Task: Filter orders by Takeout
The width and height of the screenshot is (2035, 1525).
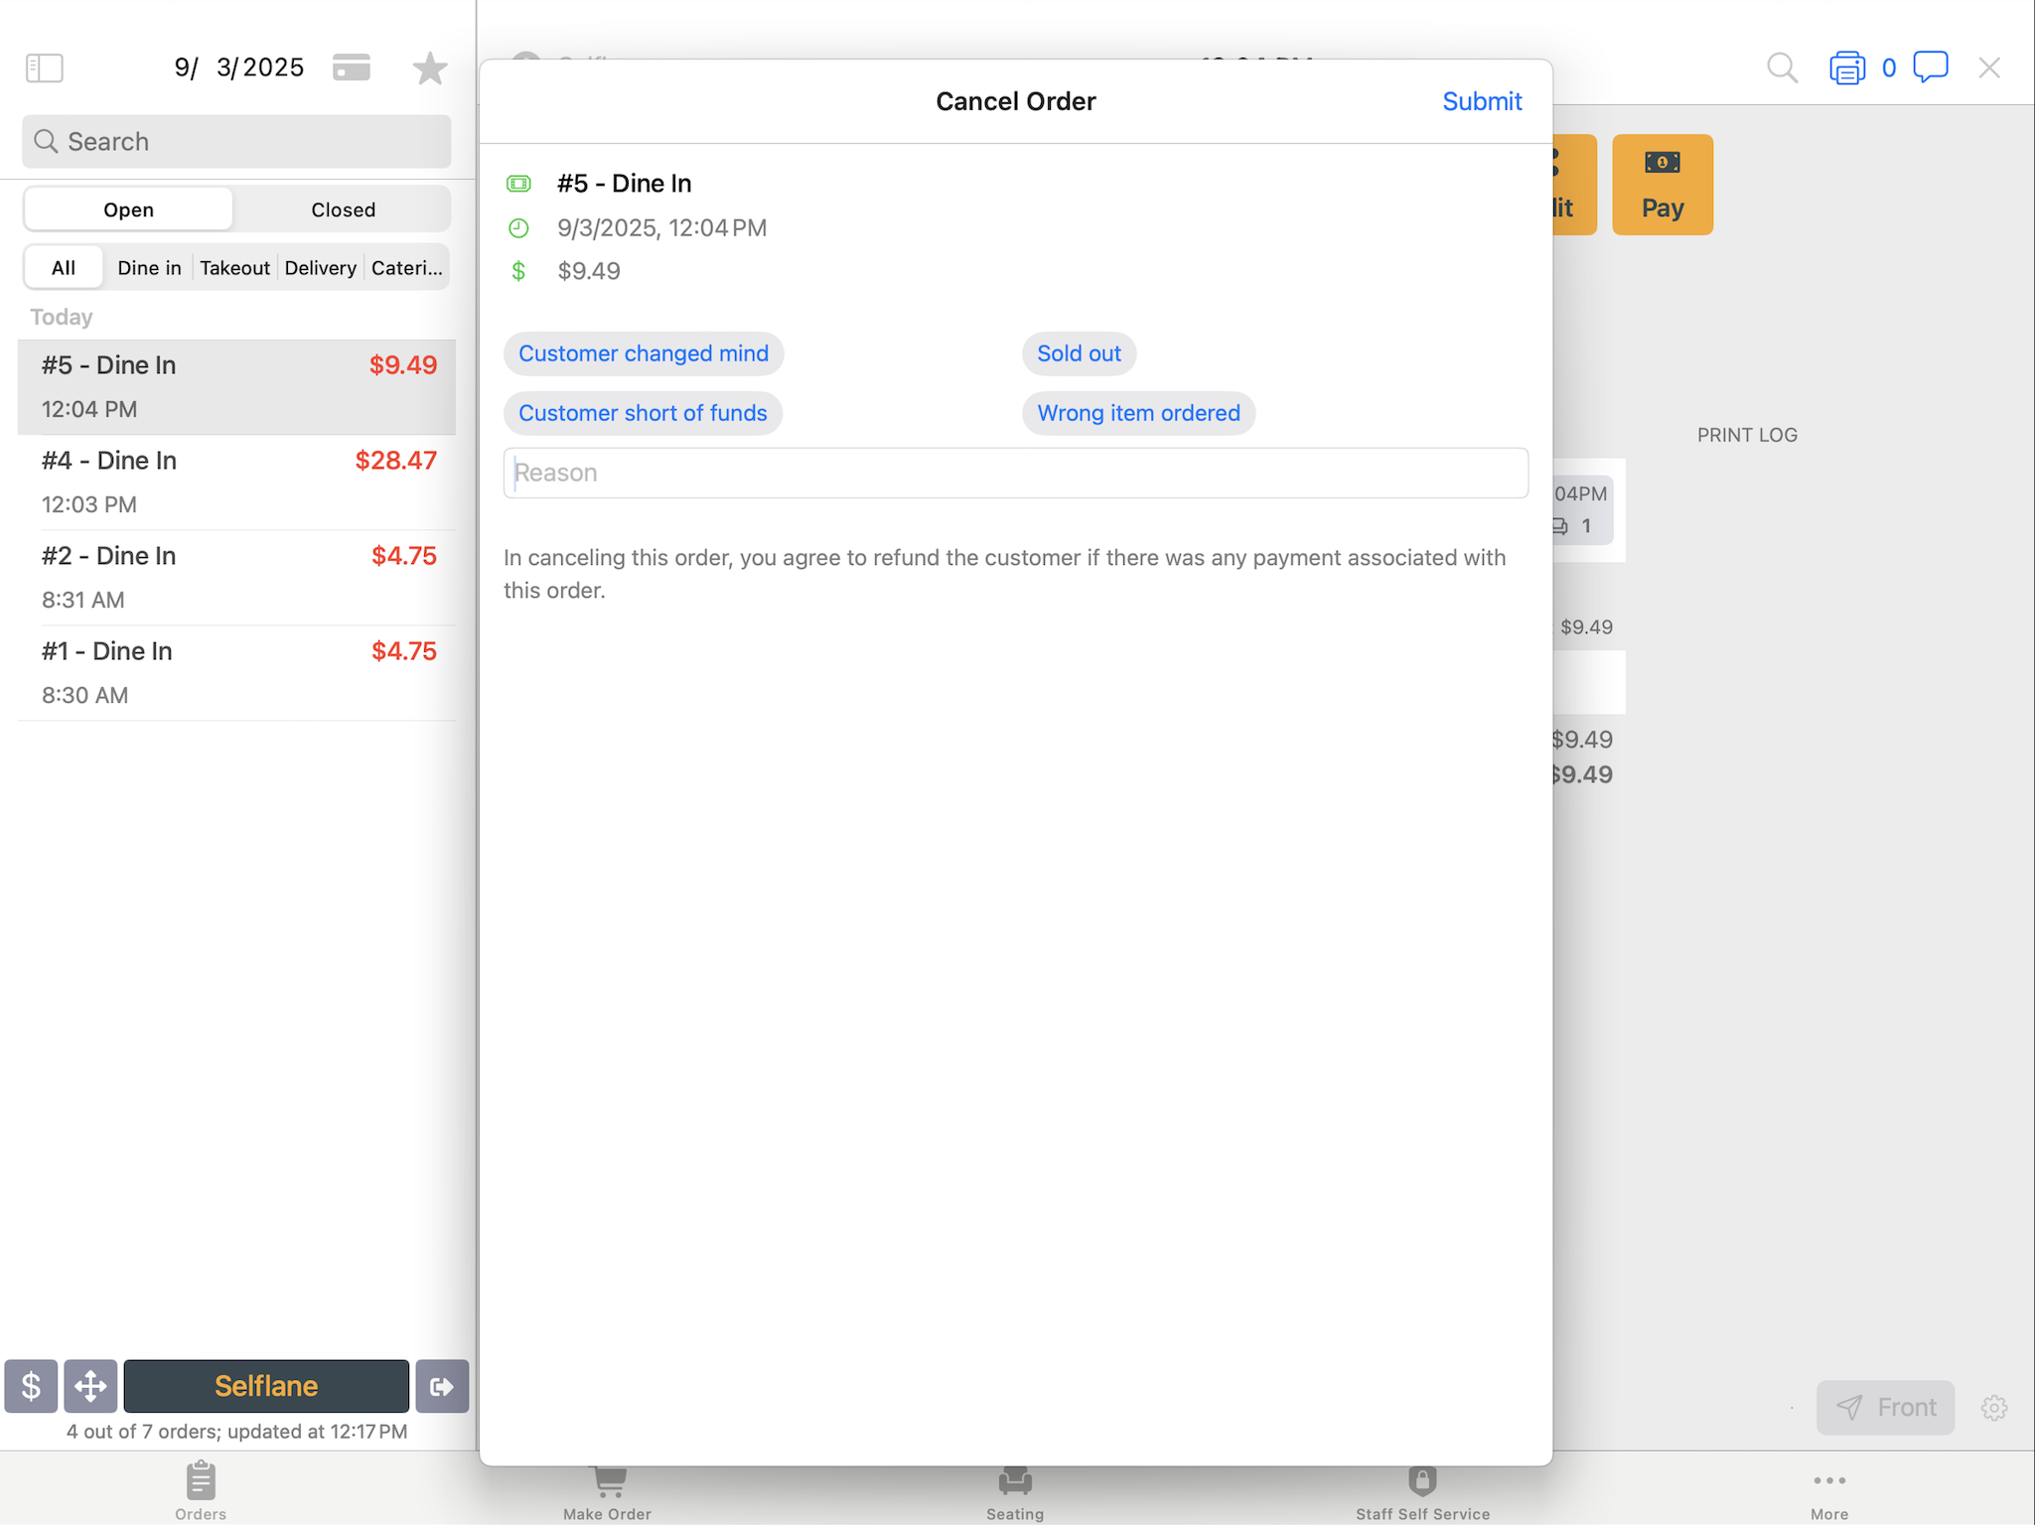Action: click(x=234, y=268)
